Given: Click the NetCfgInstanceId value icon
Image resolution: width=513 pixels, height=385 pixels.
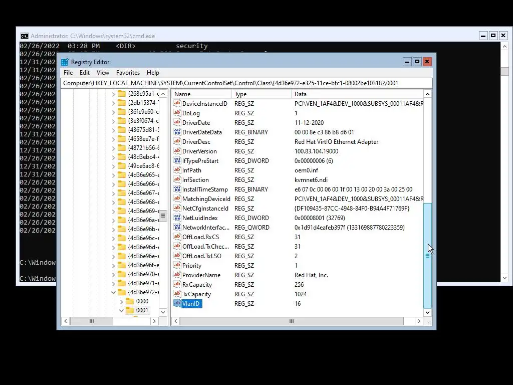Looking at the screenshot, I should [177, 208].
